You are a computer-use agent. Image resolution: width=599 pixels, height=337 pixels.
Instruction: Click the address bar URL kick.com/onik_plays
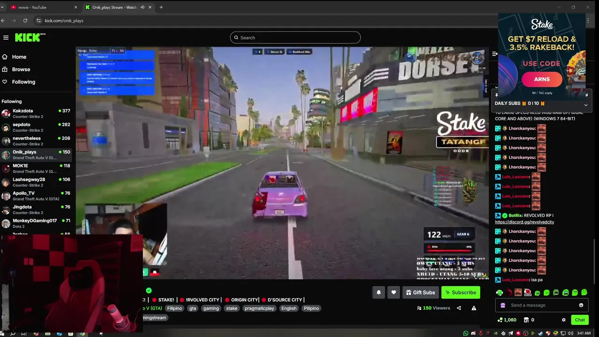tap(64, 21)
